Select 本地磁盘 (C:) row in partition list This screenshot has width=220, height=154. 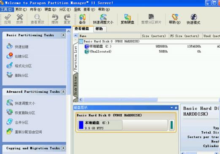[x=149, y=46]
